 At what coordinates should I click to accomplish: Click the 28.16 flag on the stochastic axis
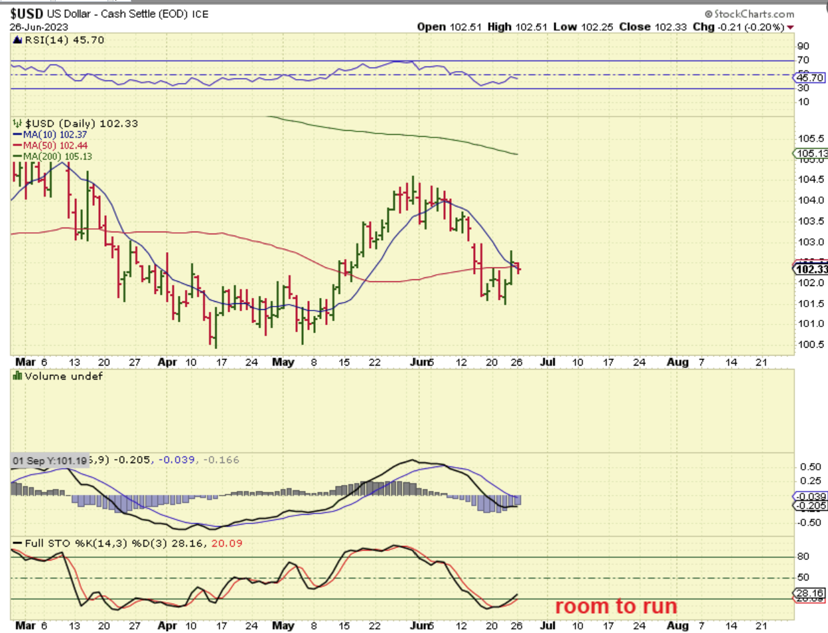click(810, 593)
